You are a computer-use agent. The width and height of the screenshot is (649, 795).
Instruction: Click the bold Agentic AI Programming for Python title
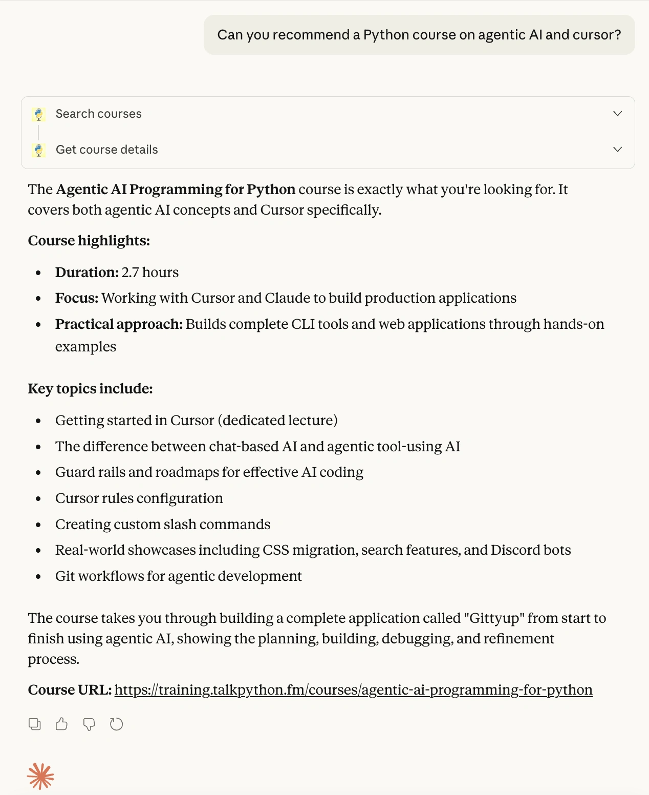(x=176, y=190)
